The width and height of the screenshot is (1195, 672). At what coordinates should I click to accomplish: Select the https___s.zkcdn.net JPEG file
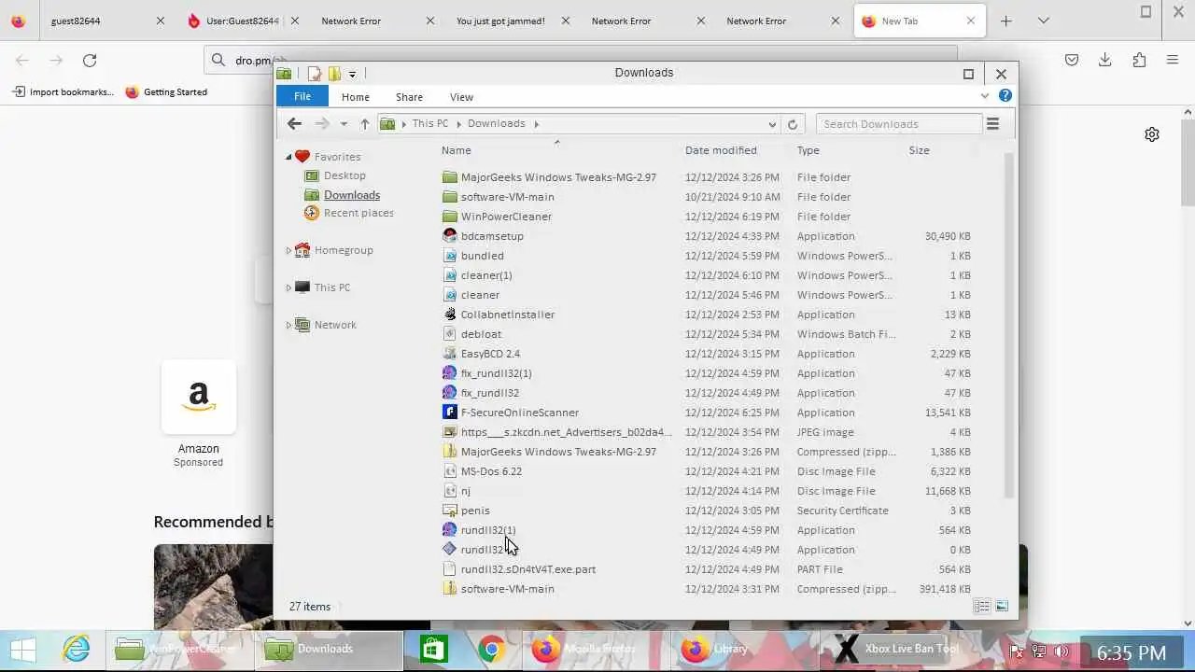pyautogui.click(x=567, y=432)
